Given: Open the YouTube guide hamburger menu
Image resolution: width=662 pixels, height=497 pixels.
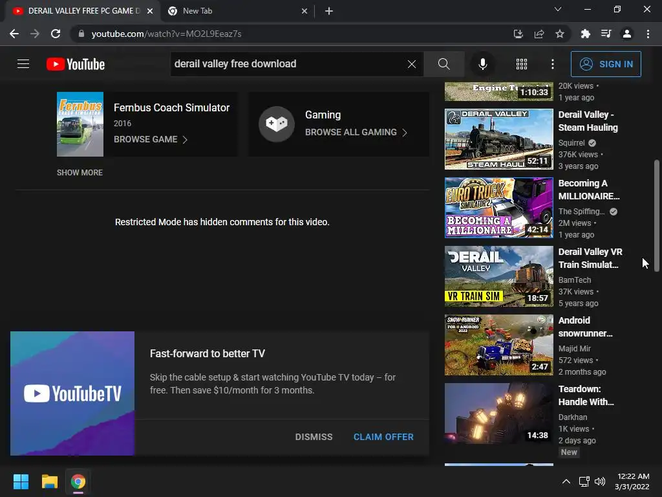Looking at the screenshot, I should pos(23,64).
